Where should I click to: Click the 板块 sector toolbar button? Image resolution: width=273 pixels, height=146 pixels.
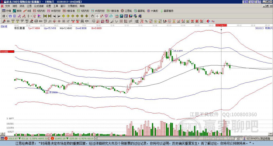pyautogui.click(x=17, y=11)
